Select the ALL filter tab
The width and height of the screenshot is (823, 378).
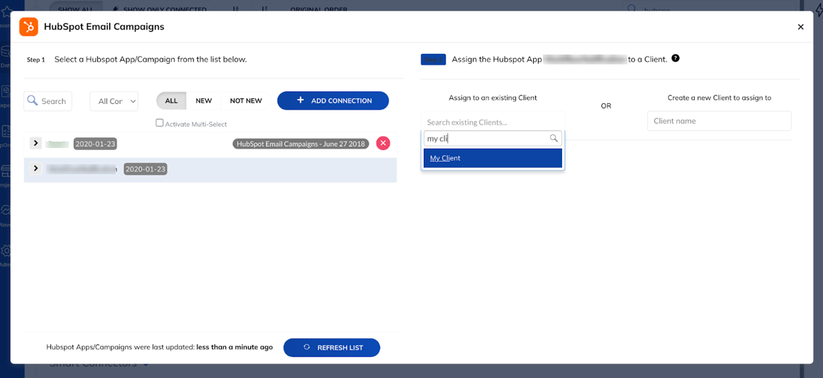tap(172, 101)
